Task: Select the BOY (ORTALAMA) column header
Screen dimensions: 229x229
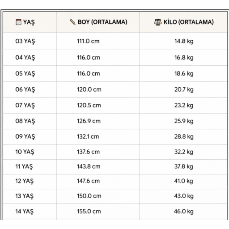Action: (x=102, y=22)
